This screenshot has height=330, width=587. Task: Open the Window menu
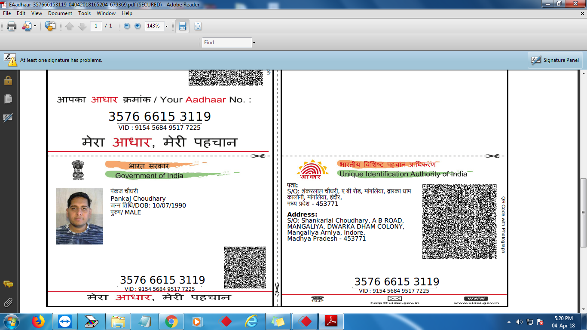click(x=106, y=13)
